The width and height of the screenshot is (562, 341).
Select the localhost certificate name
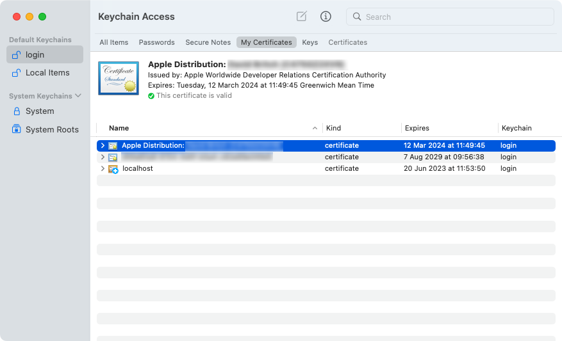click(138, 168)
